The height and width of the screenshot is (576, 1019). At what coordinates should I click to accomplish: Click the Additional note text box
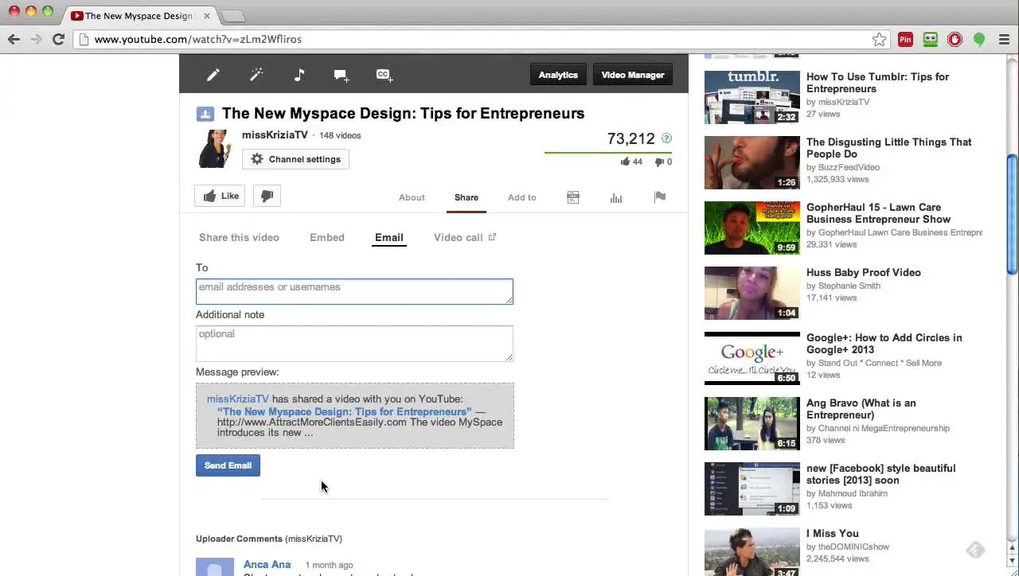click(354, 343)
